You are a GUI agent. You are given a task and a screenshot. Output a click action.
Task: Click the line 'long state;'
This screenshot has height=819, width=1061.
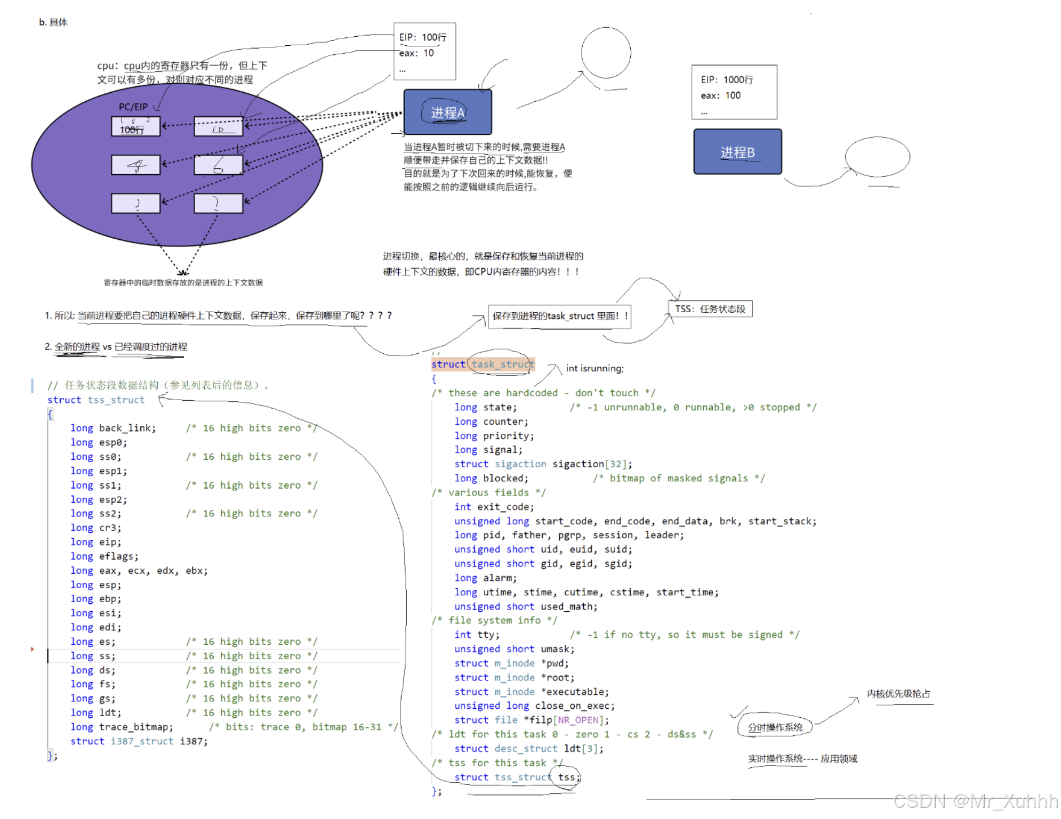tap(485, 407)
